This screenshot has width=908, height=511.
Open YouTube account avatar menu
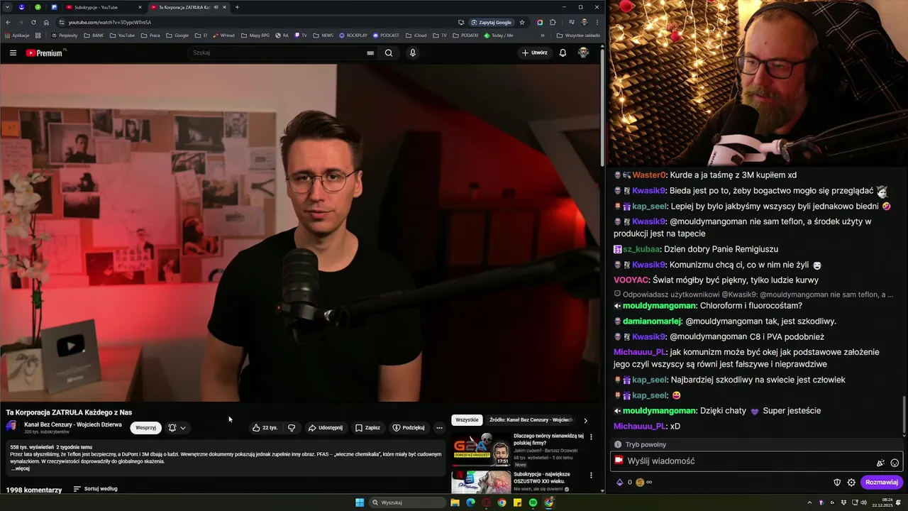[x=583, y=53]
